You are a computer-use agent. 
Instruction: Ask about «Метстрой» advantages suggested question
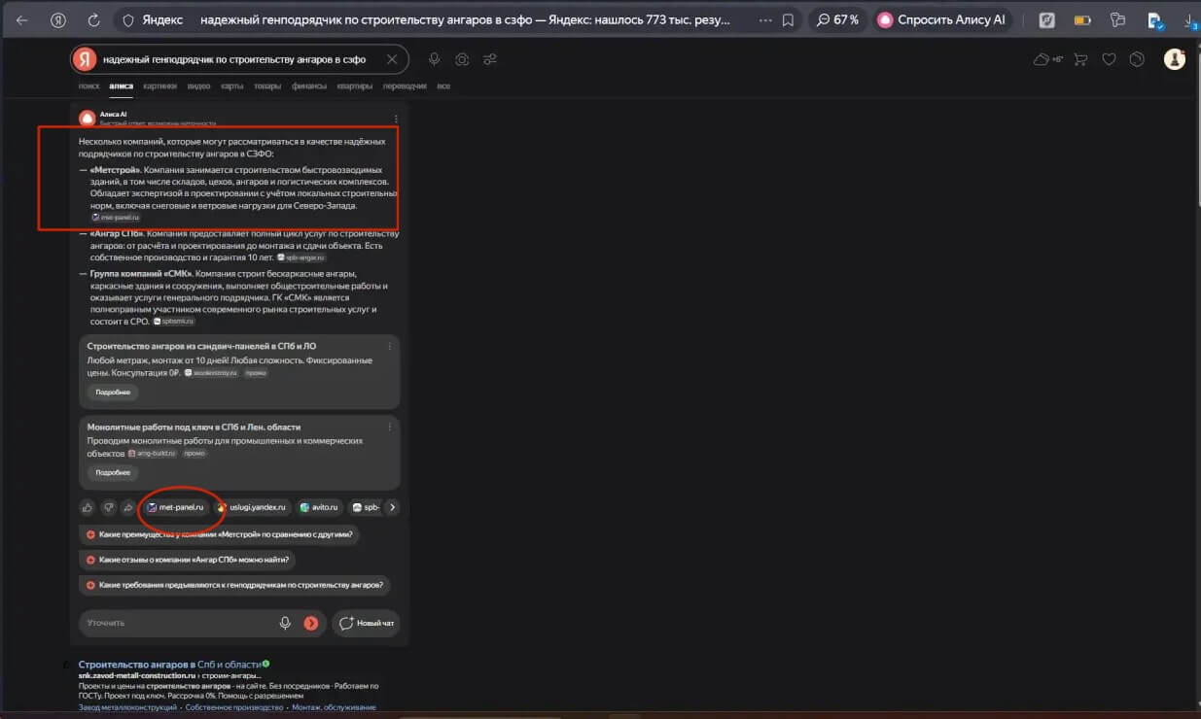[x=221, y=534]
